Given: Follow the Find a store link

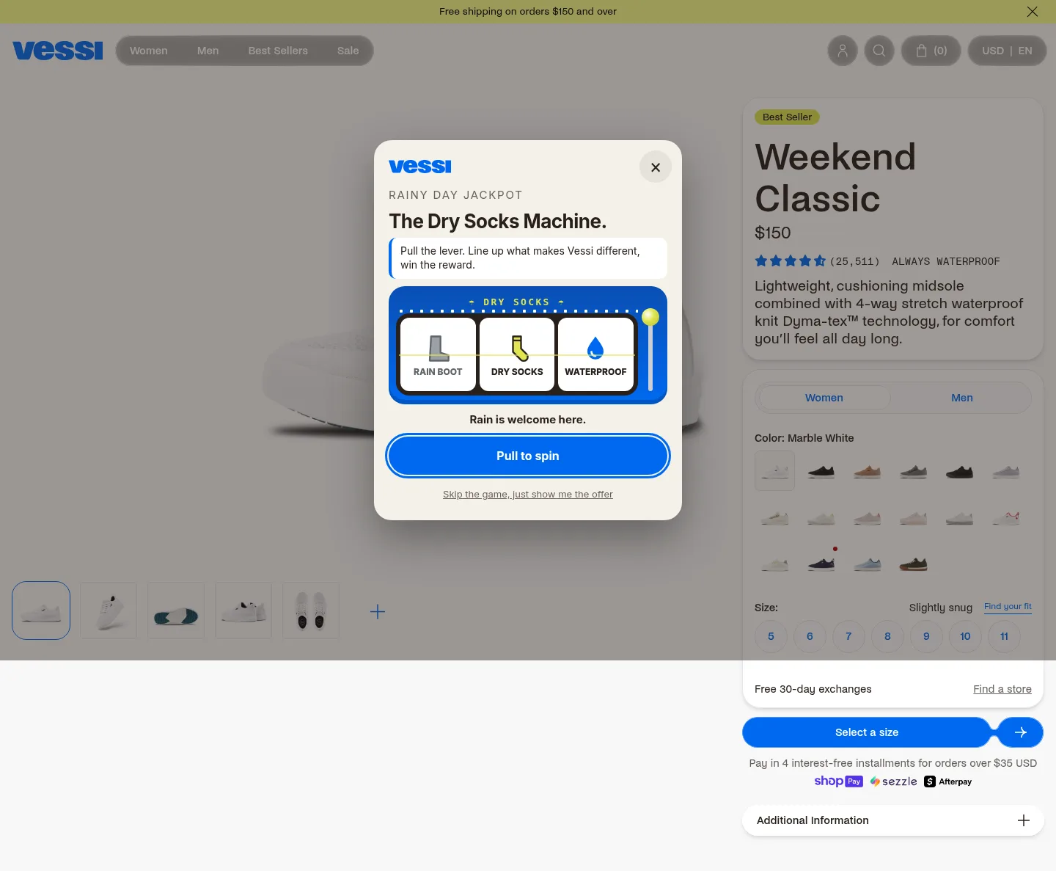Looking at the screenshot, I should [1002, 689].
